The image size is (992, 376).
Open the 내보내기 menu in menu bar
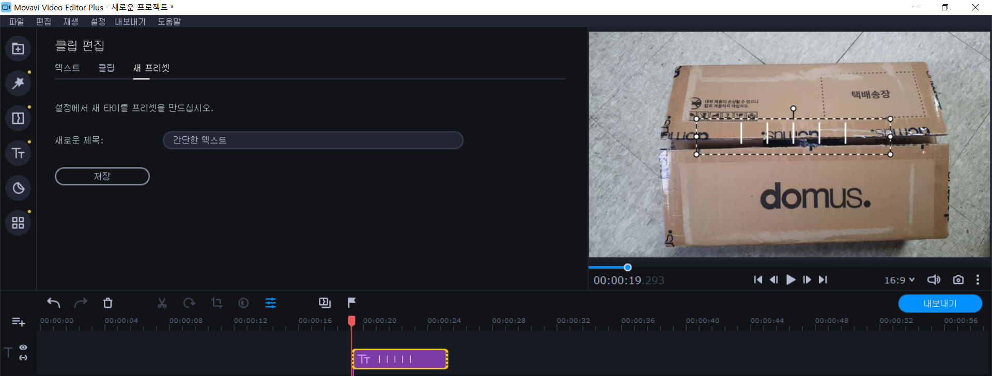coord(130,22)
